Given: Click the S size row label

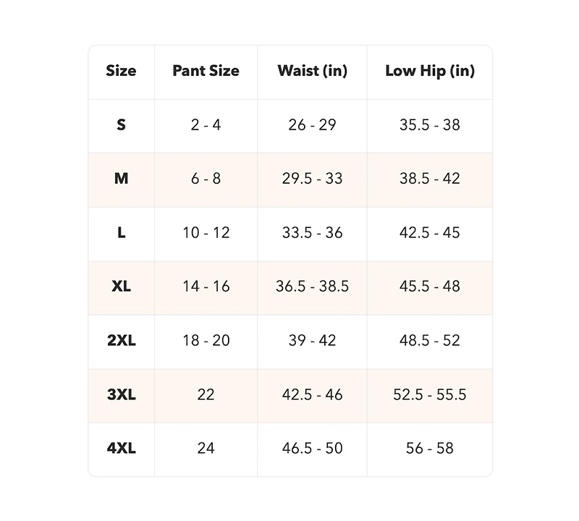Looking at the screenshot, I should pos(121,125).
